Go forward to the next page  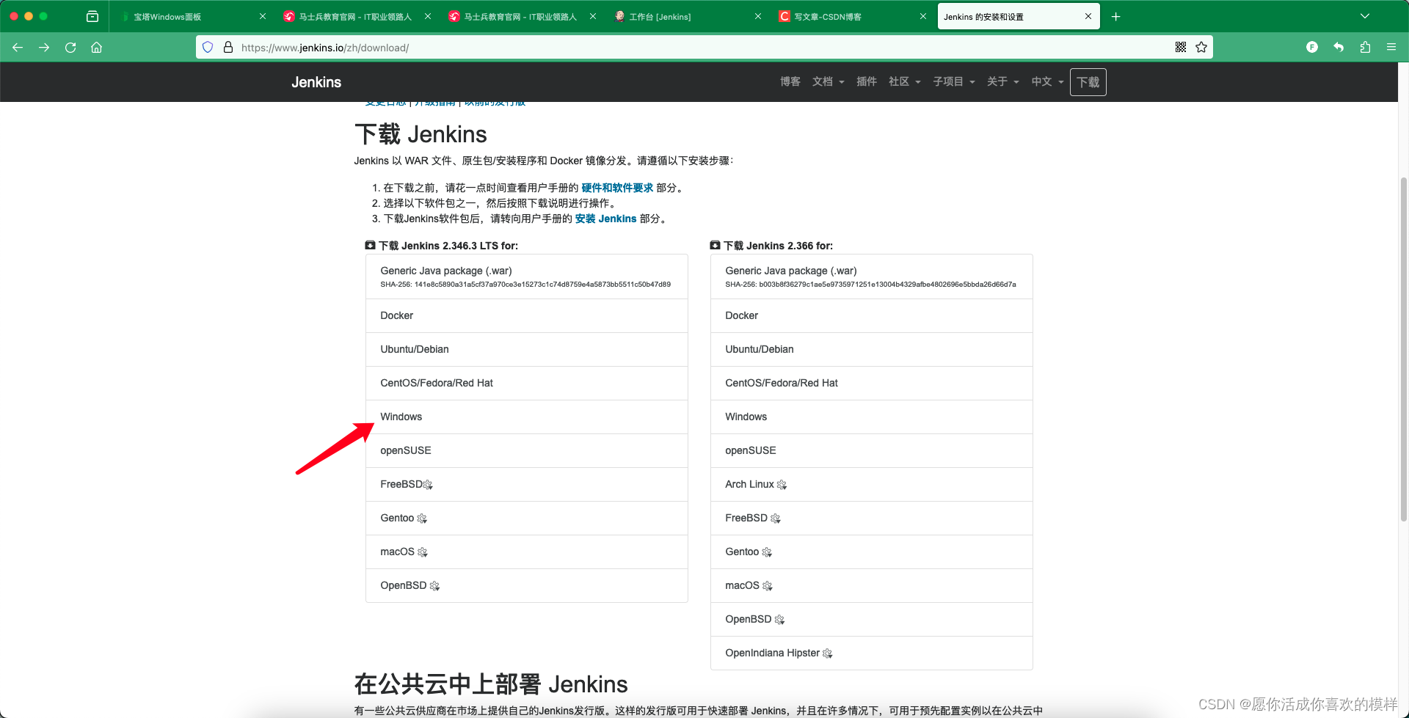pos(44,48)
